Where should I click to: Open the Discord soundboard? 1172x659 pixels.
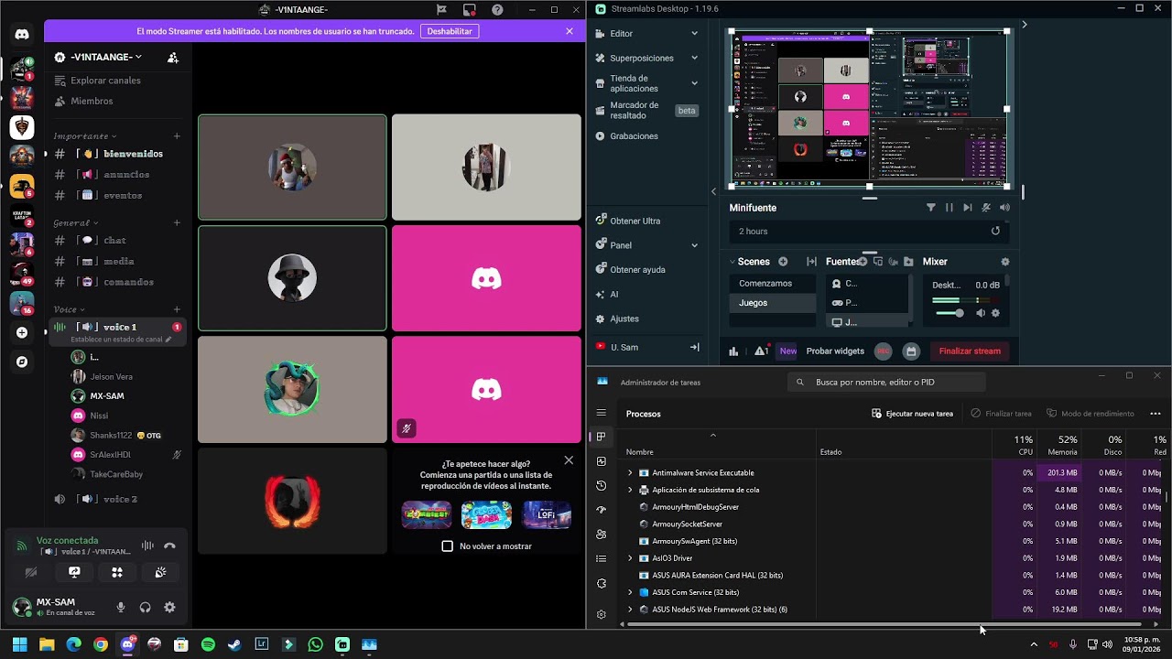[160, 572]
